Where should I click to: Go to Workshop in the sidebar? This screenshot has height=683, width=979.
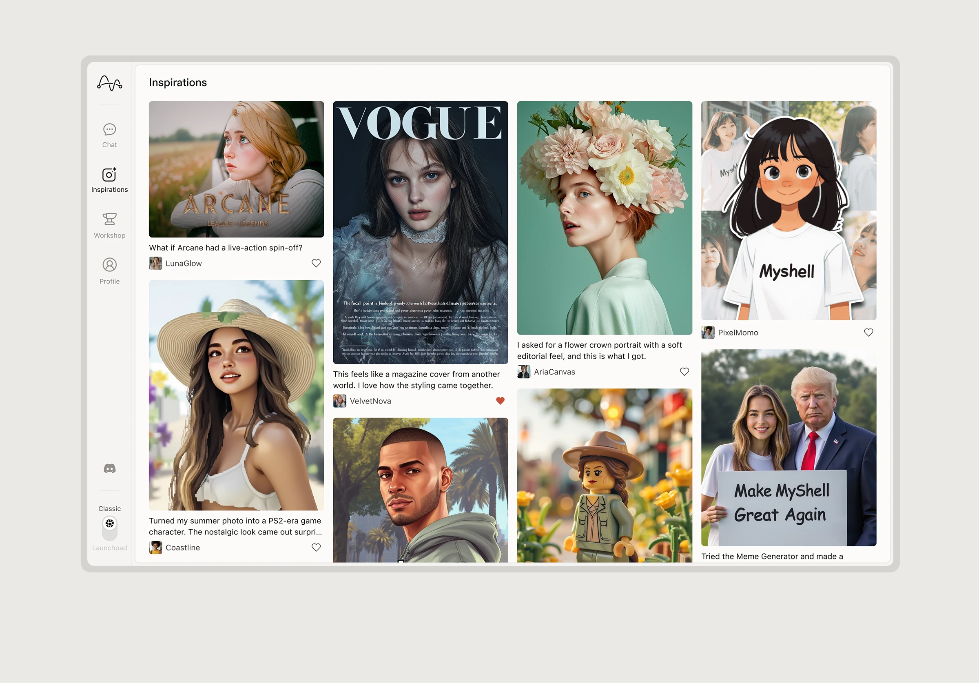[110, 226]
